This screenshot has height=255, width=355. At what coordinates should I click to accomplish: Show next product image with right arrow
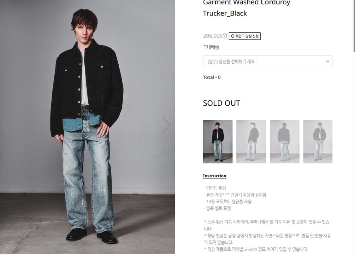[166, 125]
